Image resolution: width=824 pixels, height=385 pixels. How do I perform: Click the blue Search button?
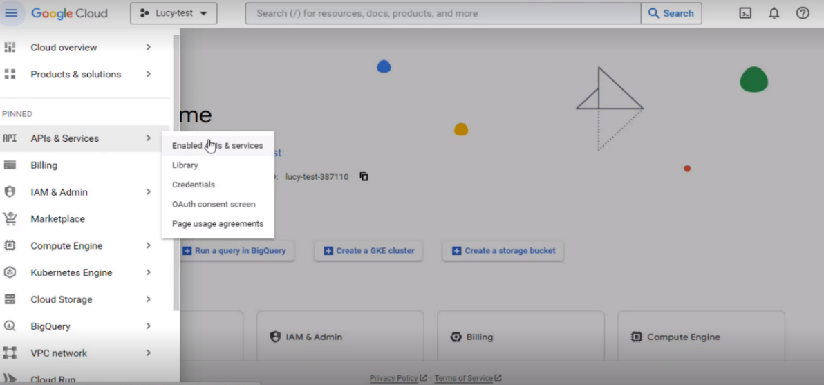click(671, 13)
